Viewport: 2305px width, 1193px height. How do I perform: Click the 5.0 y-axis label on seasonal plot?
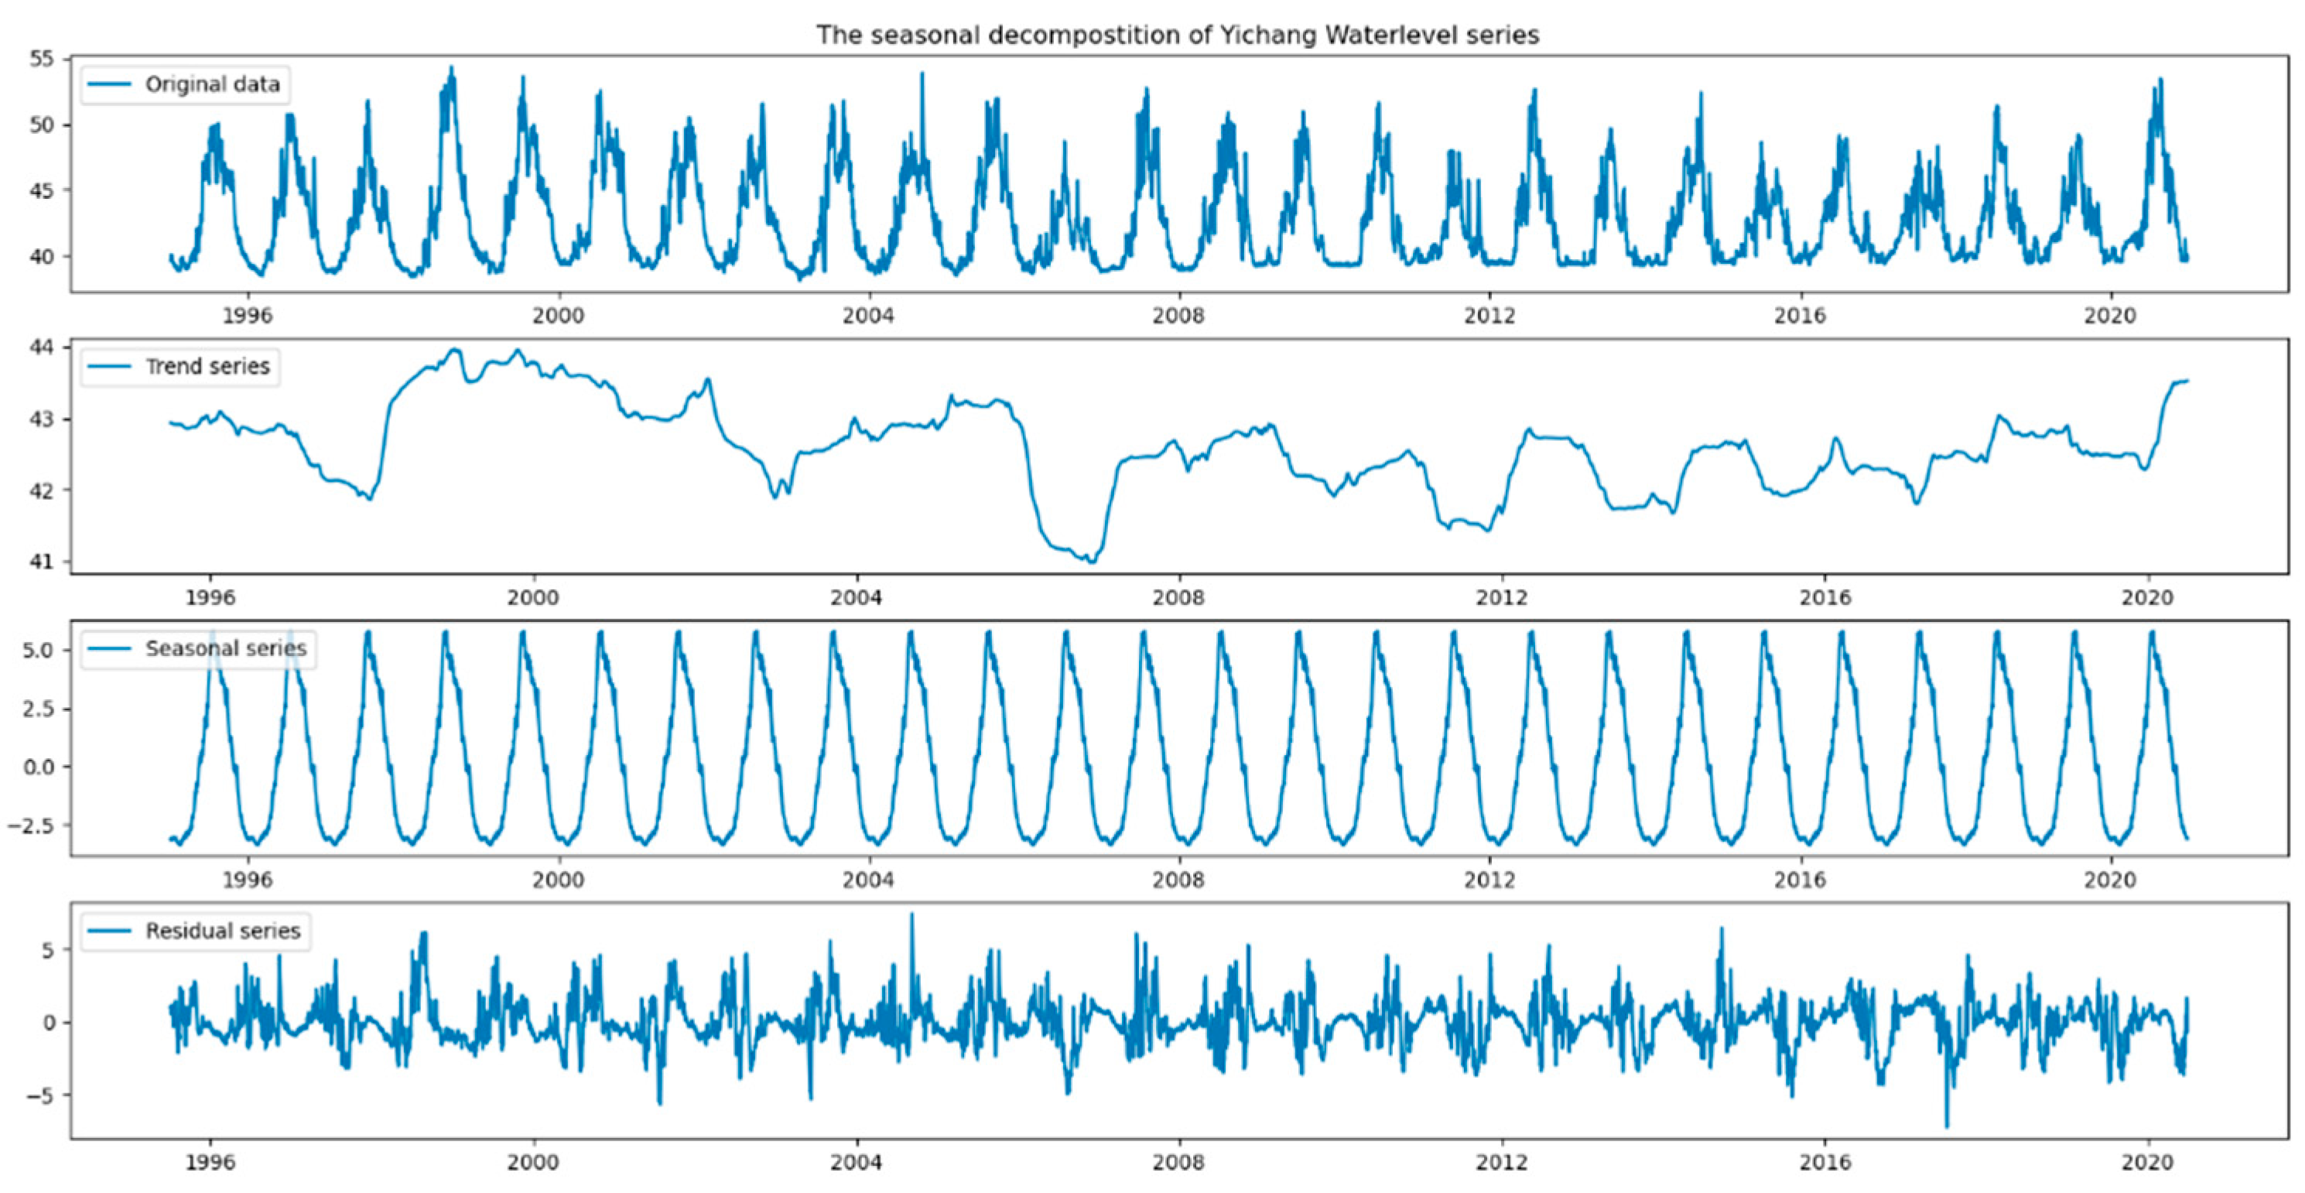pyautogui.click(x=38, y=650)
